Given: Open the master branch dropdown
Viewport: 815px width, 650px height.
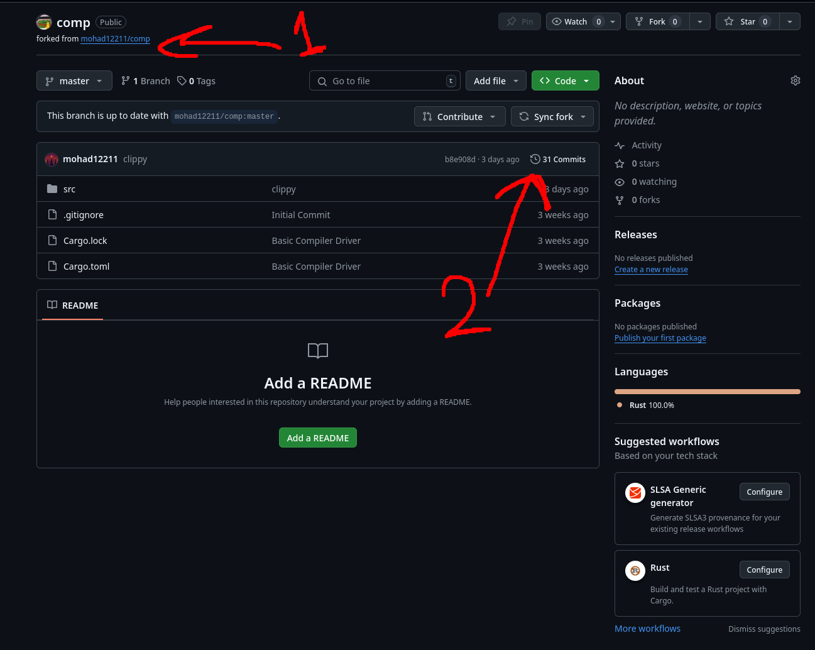Looking at the screenshot, I should (x=74, y=81).
